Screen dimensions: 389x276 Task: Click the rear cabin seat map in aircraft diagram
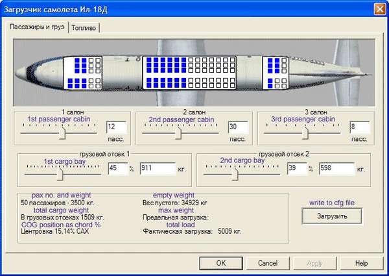[276, 73]
